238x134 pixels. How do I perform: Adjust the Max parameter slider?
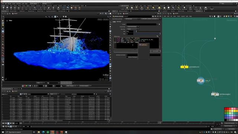pyautogui.click(x=147, y=34)
